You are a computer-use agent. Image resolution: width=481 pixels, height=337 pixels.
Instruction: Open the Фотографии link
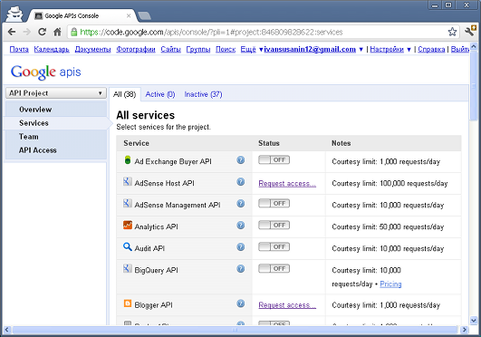pos(136,49)
